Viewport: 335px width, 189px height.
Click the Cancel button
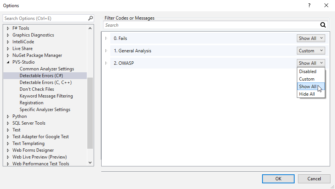pos(314,179)
